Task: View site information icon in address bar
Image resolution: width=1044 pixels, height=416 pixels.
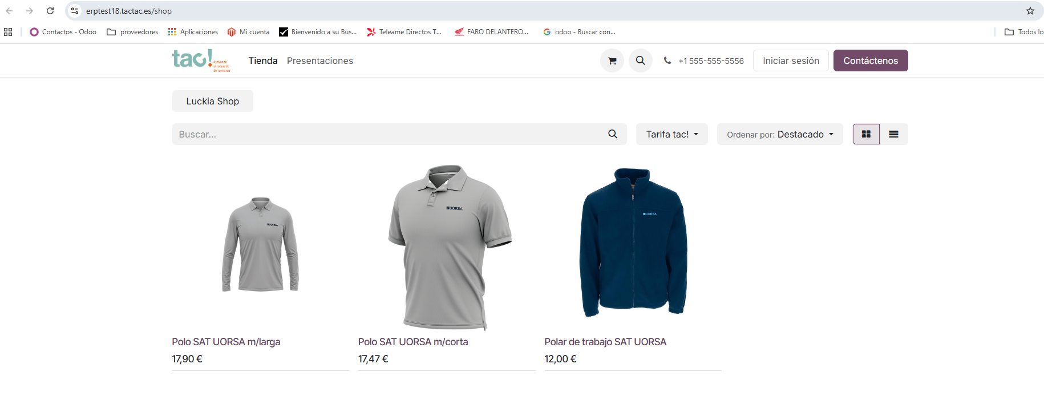Action: 75,11
